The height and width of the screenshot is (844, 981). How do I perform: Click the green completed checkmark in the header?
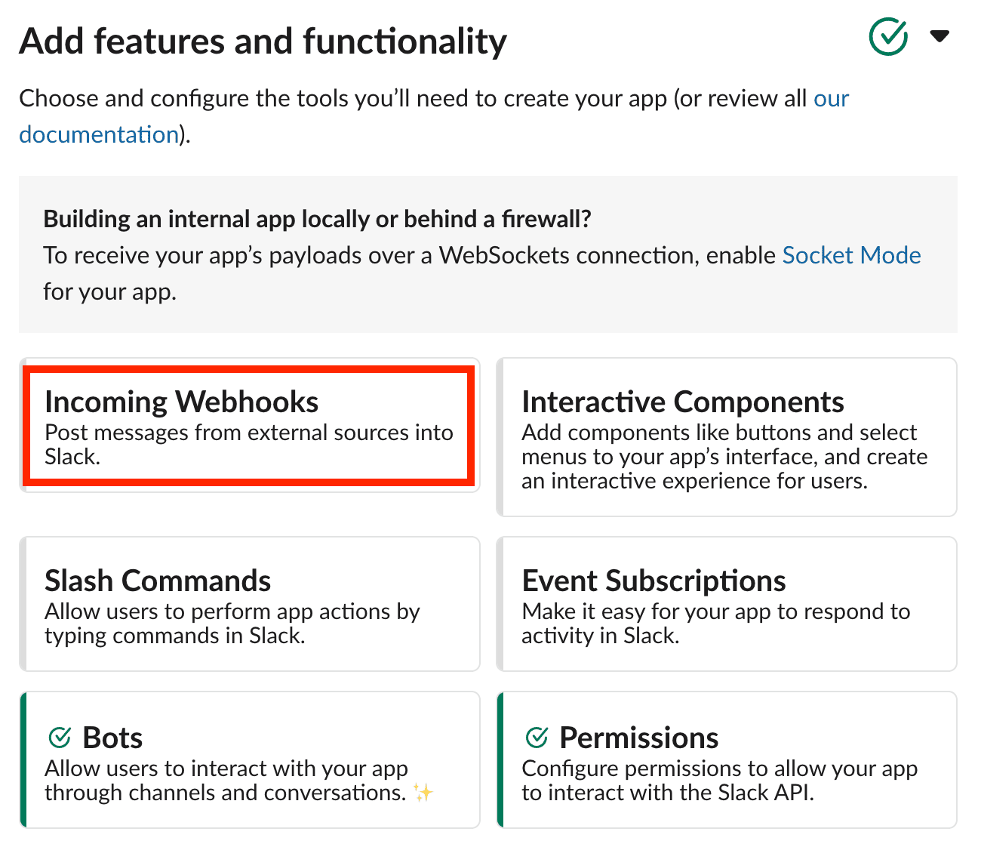(888, 37)
